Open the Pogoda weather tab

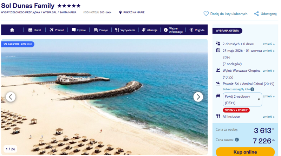click(x=197, y=30)
